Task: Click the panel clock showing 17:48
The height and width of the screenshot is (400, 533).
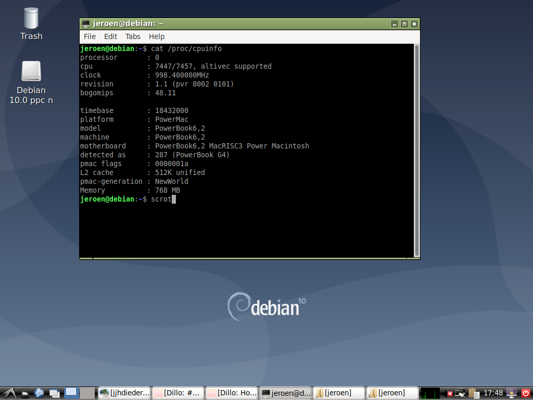Action: 493,393
